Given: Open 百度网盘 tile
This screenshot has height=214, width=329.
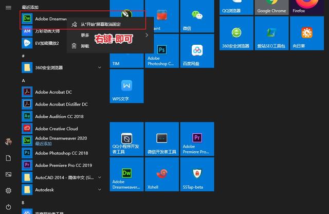Looking at the screenshot, I should (197, 51).
